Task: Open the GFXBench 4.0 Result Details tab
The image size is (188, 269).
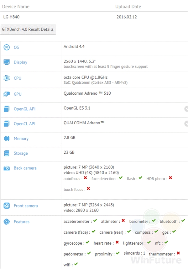Action: click(x=28, y=29)
